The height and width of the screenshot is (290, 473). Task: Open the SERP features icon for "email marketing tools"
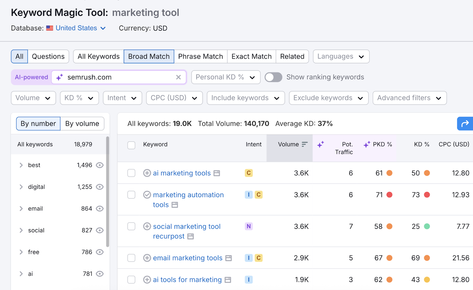click(x=228, y=258)
